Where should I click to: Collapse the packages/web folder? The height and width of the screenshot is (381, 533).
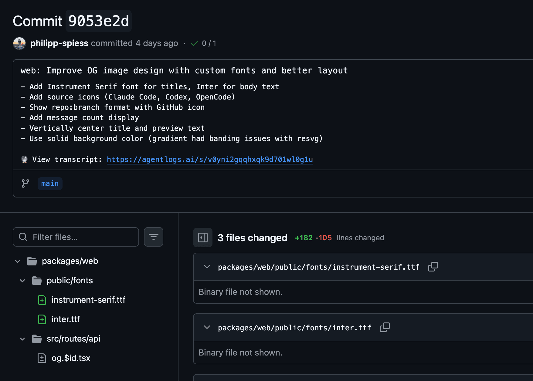pyautogui.click(x=17, y=261)
